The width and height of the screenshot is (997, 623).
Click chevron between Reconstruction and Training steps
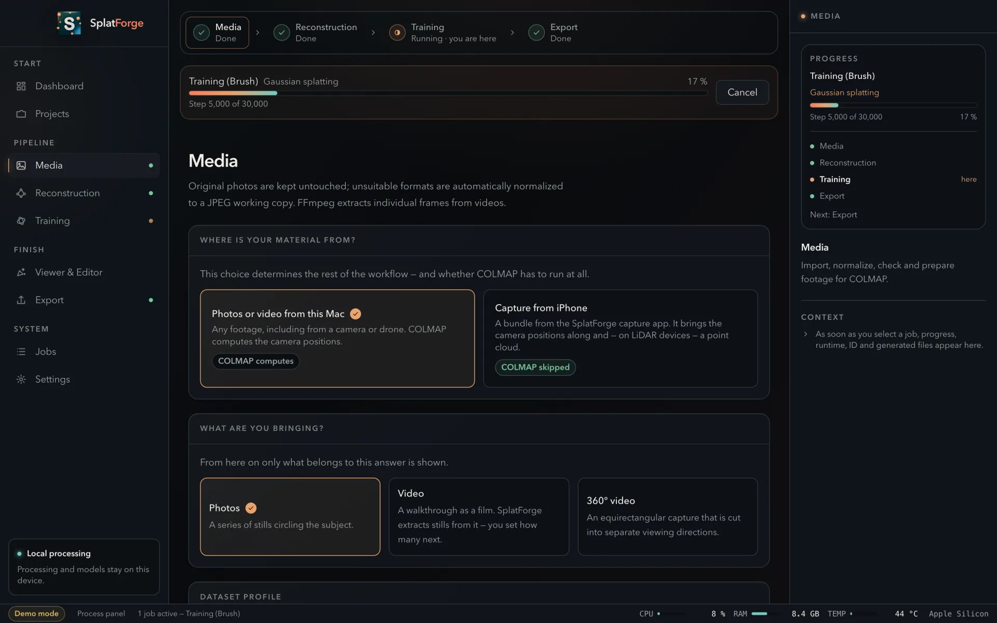(373, 32)
